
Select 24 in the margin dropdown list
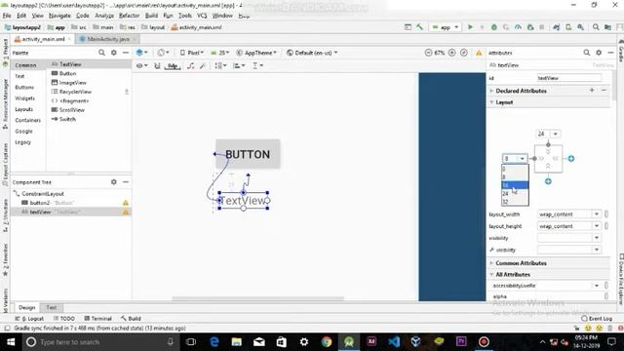(515, 193)
